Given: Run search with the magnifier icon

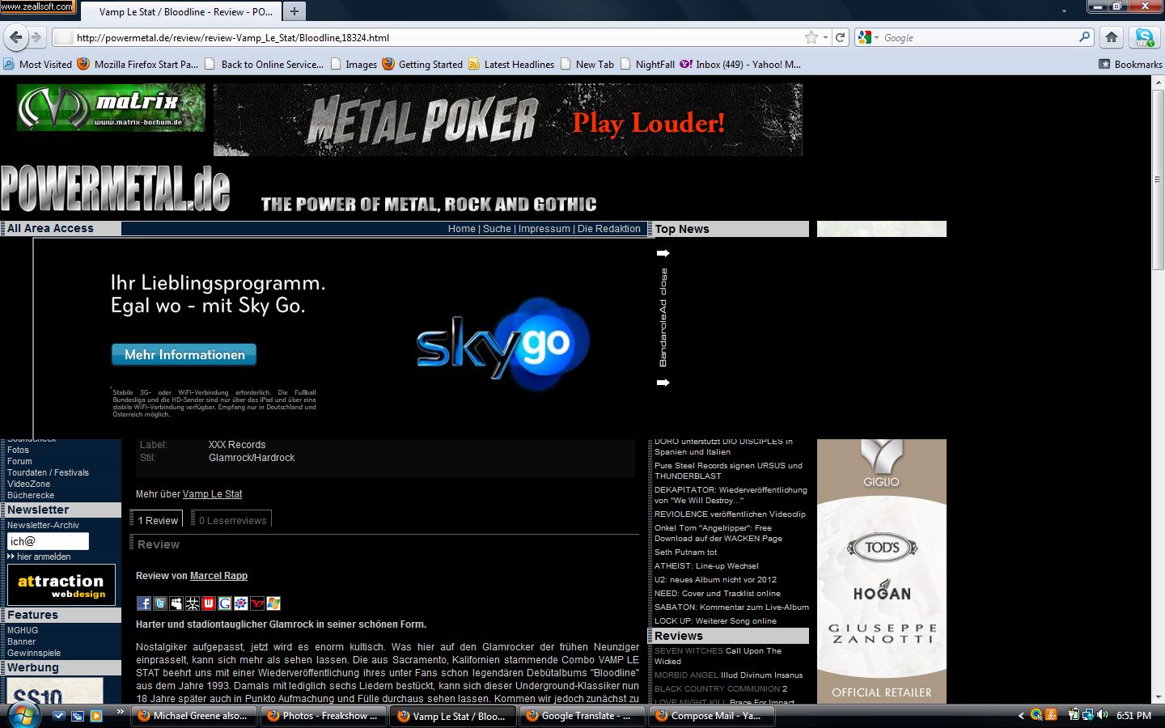Looking at the screenshot, I should 1085,37.
